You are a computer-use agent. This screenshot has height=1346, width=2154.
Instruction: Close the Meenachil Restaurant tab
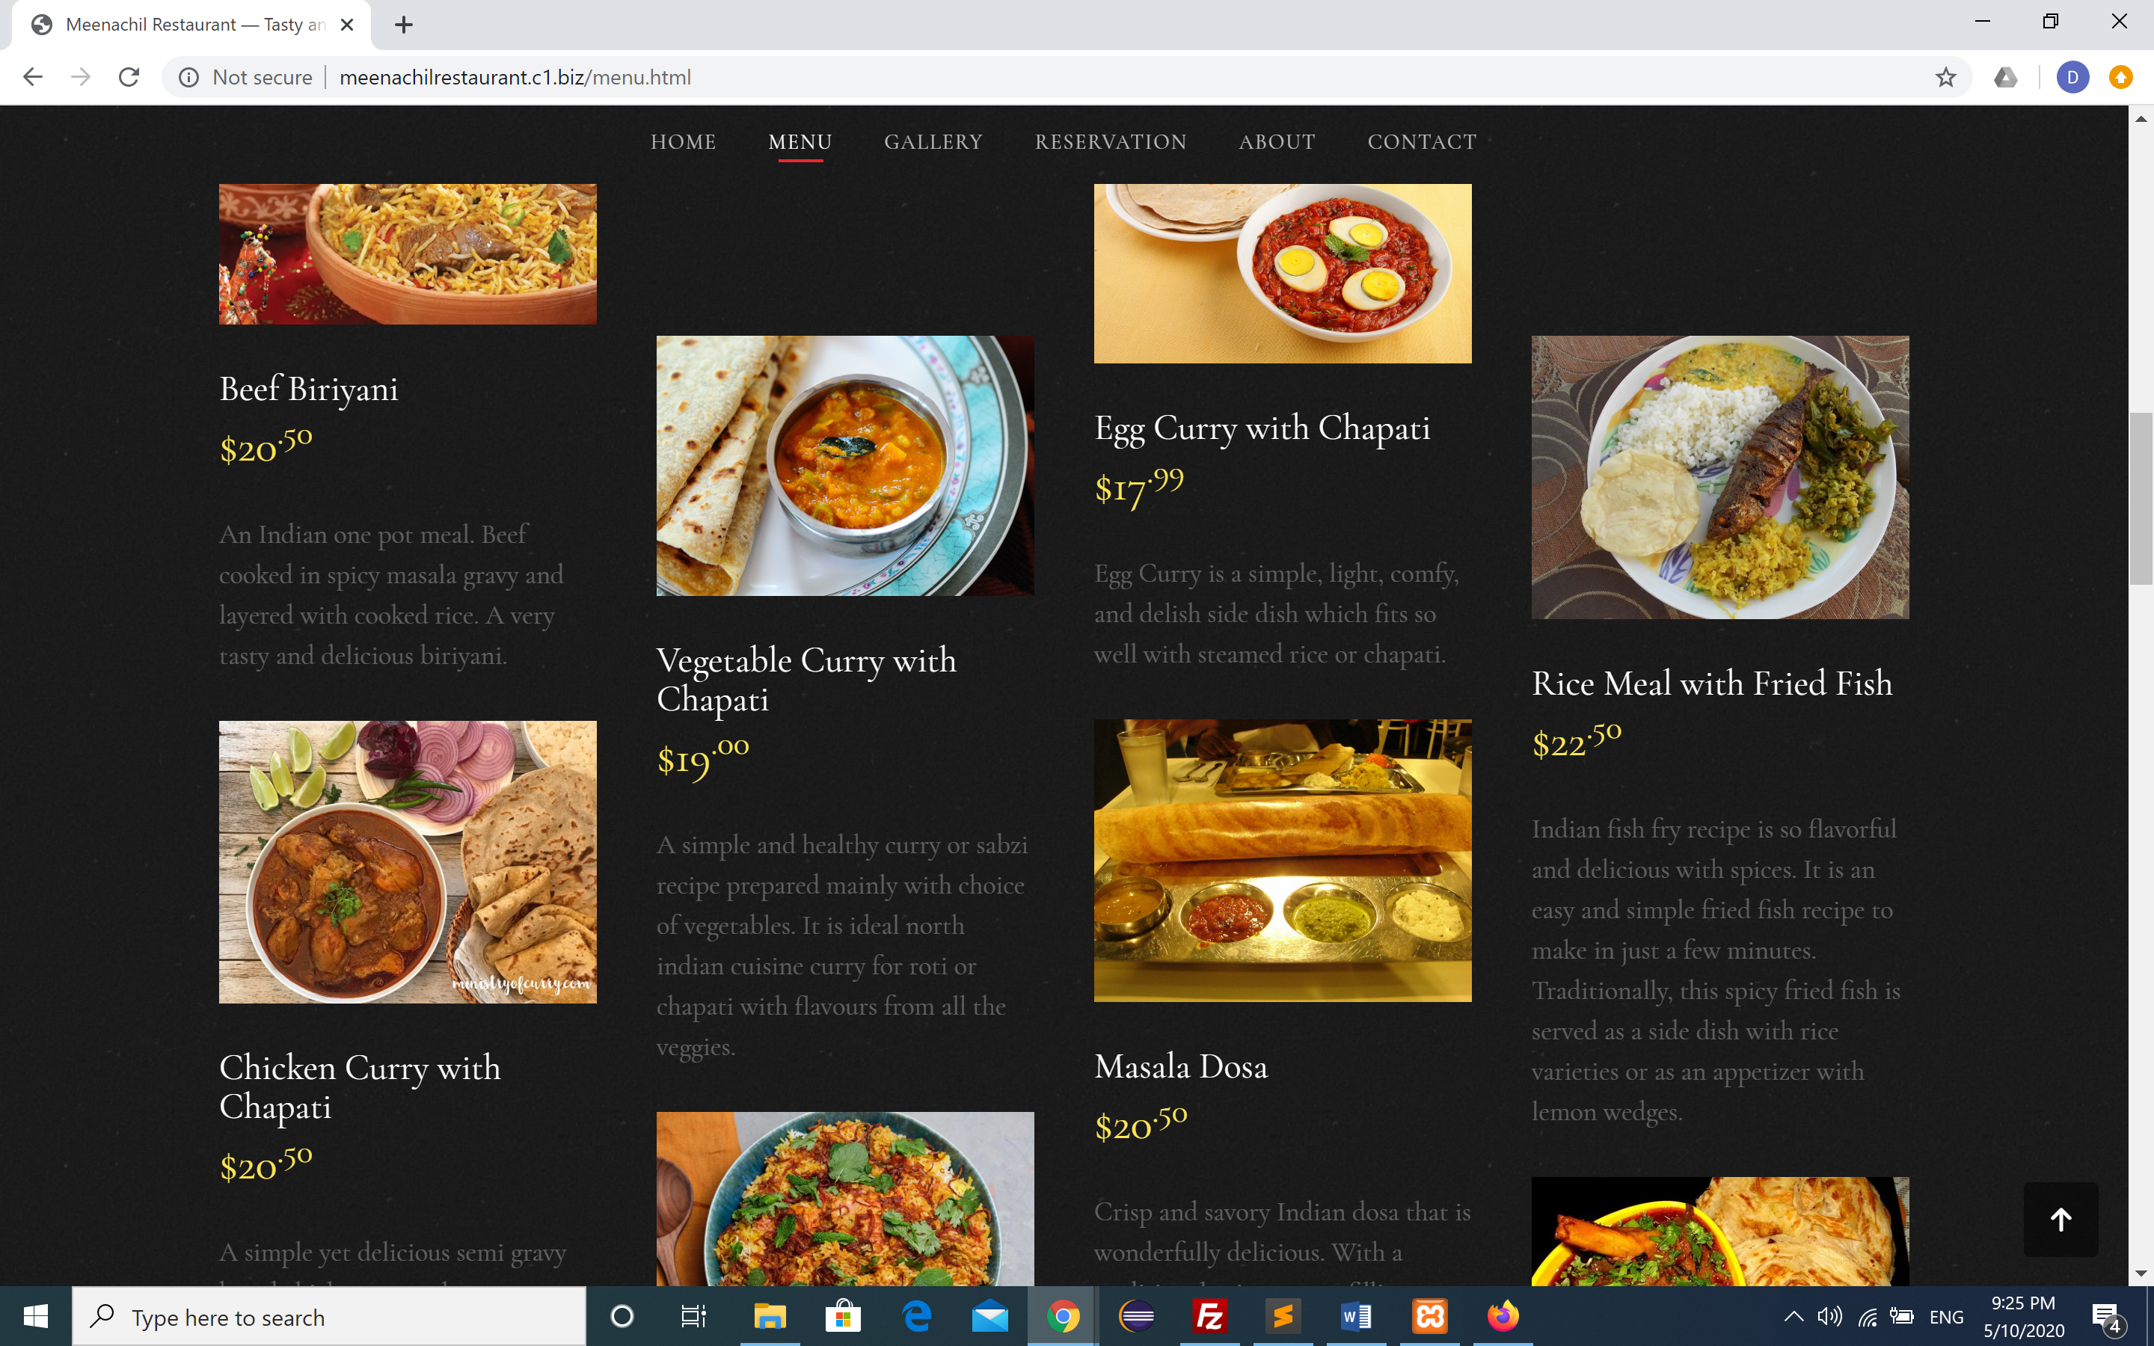[x=347, y=25]
